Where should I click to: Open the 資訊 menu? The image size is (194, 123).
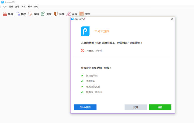(23, 6)
